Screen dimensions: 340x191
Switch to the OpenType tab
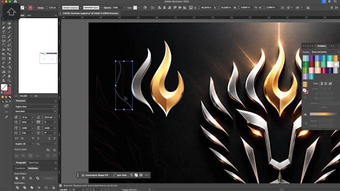click(x=34, y=163)
